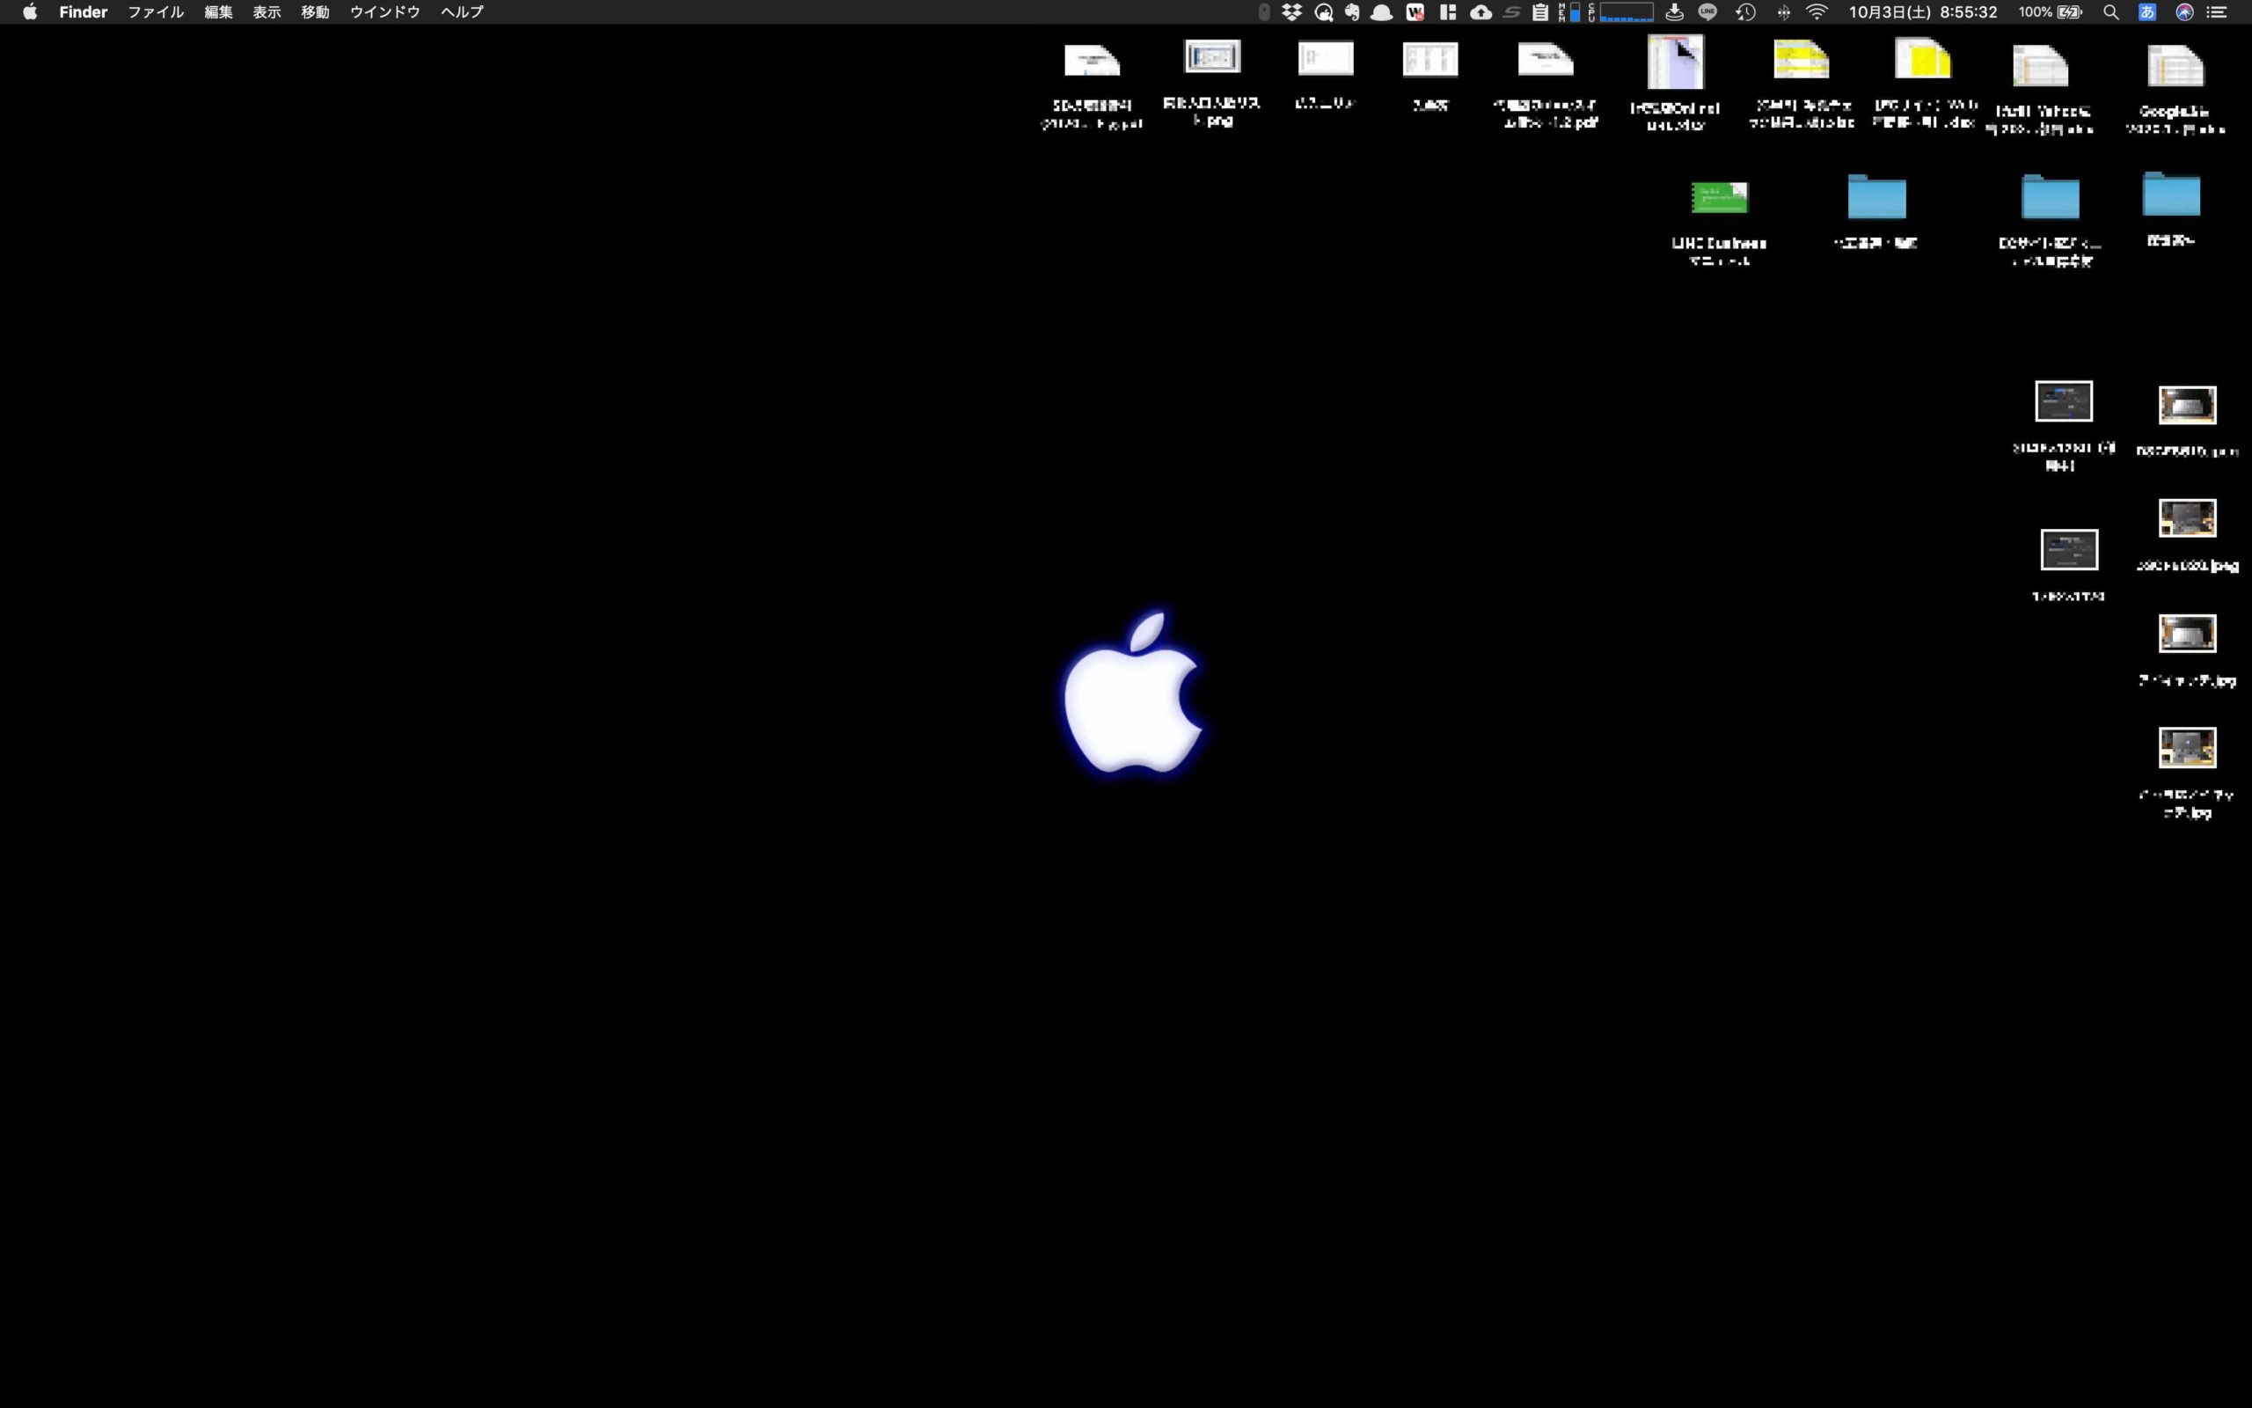Open the 移動 menu
Screen dimensions: 2252x1408
click(316, 12)
